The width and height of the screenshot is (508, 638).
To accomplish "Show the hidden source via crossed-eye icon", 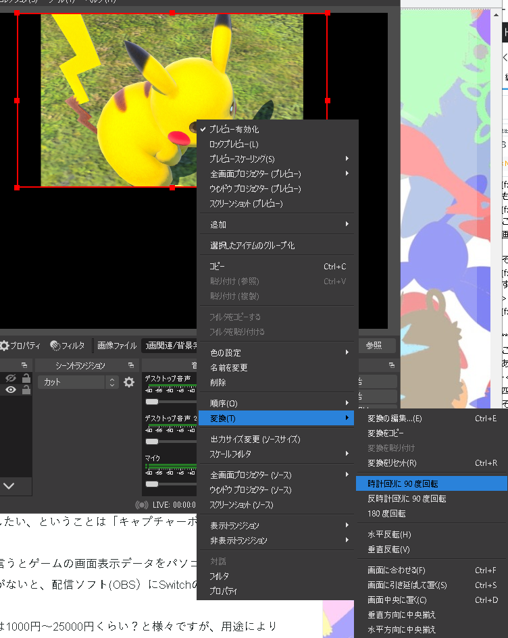I will pos(11,378).
